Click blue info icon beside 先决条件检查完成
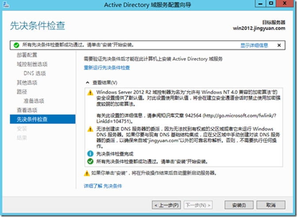 (x=90, y=153)
